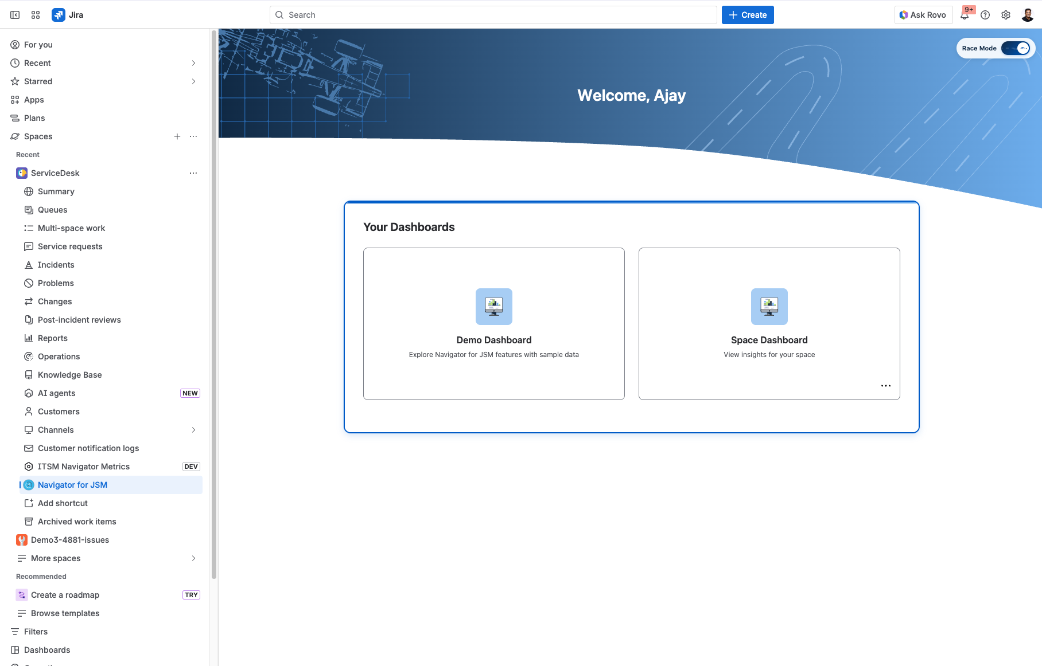
Task: Click the TRY badge beside Create a roadmap
Action: (191, 595)
